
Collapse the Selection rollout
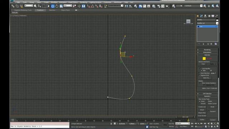(x=207, y=55)
